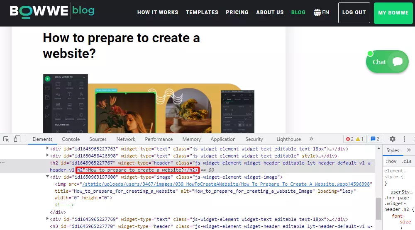The image size is (415, 230).
Task: Show more DevTools tabs chevron
Action: (x=311, y=139)
